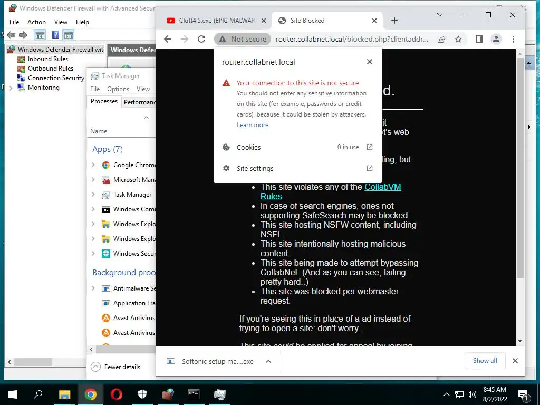540x405 pixels.
Task: Reload the blocked page in Chrome
Action: click(x=201, y=39)
